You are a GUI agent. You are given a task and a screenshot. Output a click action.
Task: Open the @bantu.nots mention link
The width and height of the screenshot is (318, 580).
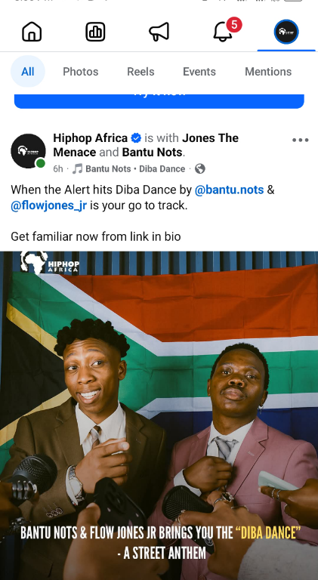pos(230,190)
